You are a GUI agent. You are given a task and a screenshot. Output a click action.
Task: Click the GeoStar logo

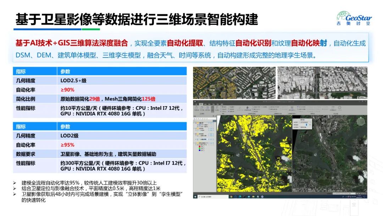pyautogui.click(x=354, y=18)
